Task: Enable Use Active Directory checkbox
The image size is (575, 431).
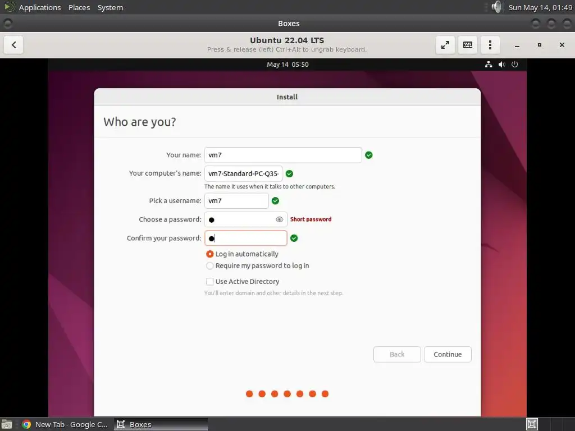Action: click(210, 282)
